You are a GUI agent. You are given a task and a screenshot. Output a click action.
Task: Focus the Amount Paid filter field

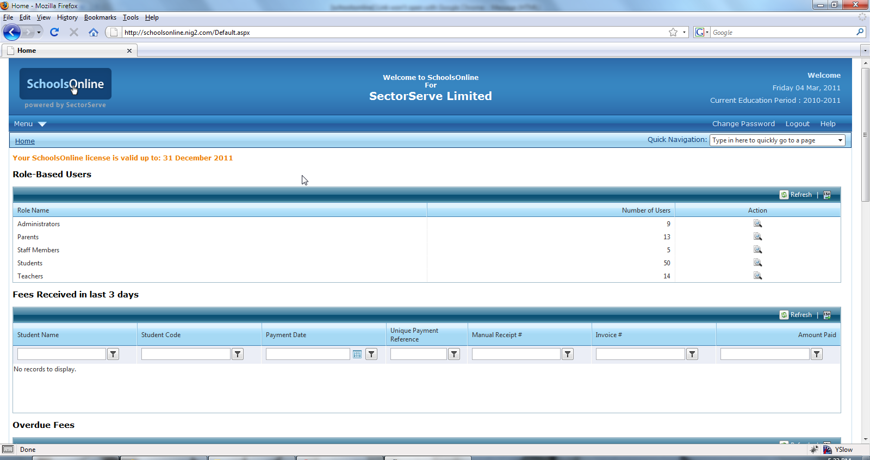click(765, 354)
